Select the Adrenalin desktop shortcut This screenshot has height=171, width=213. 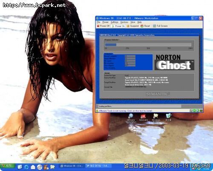pyautogui.click(x=143, y=118)
